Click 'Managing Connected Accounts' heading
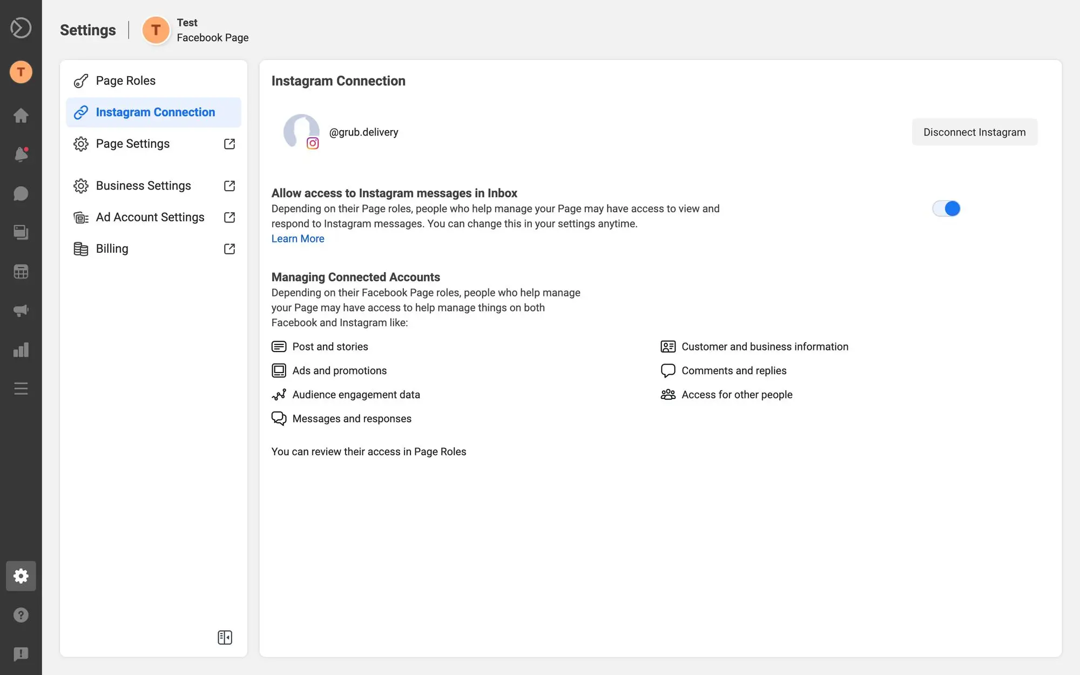1080x675 pixels. tap(355, 277)
